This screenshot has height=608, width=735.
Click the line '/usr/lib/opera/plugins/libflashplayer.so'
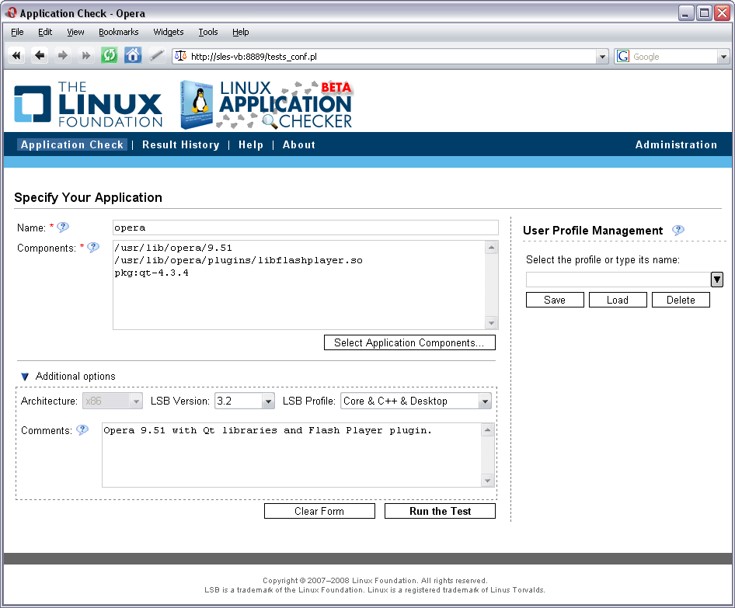239,260
